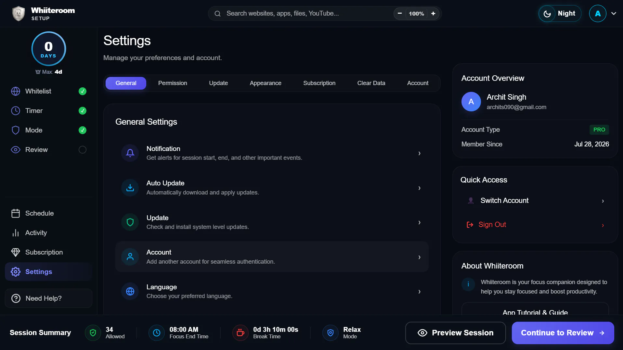Expand the Auto Update row chevron
This screenshot has height=350, width=623.
tap(419, 188)
